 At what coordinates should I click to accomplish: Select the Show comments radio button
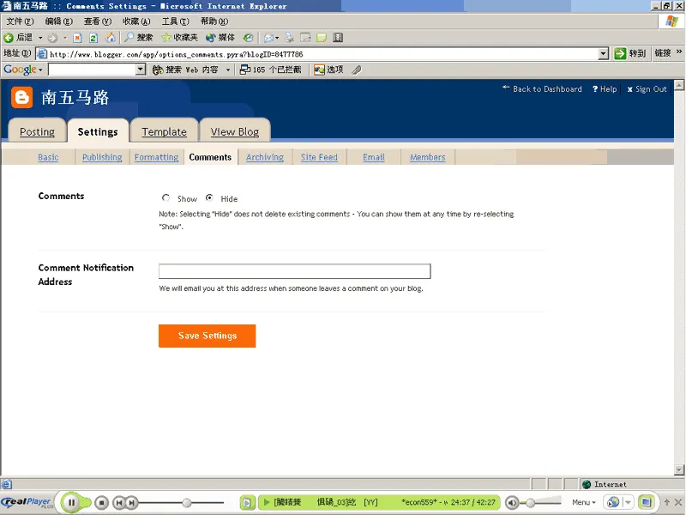[165, 197]
